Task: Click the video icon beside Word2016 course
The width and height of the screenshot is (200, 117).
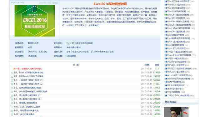Action: [166, 1]
